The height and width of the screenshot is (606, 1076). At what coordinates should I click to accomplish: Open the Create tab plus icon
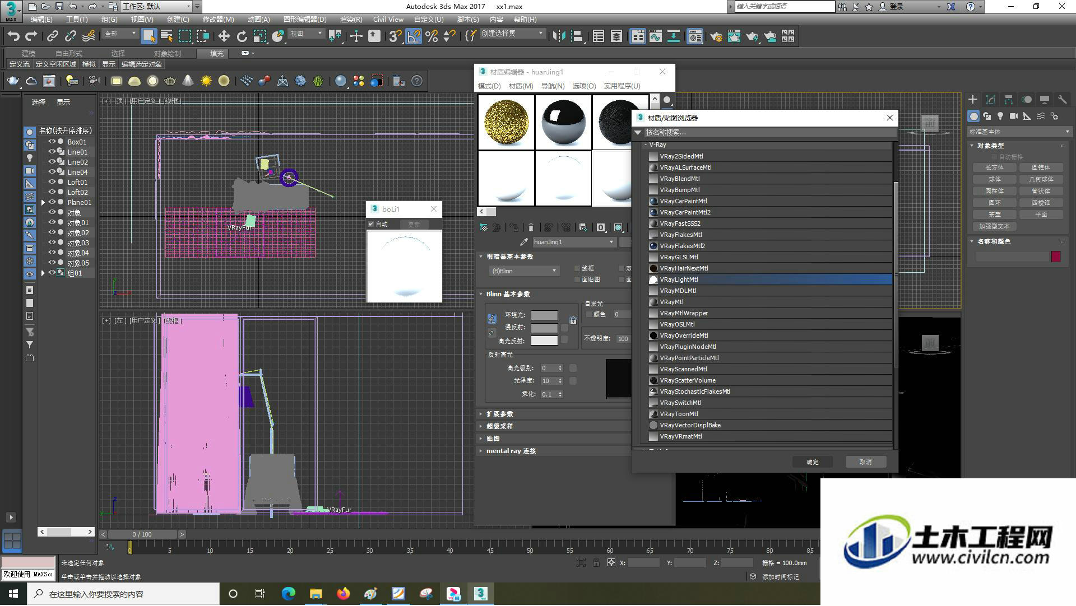[x=973, y=99]
